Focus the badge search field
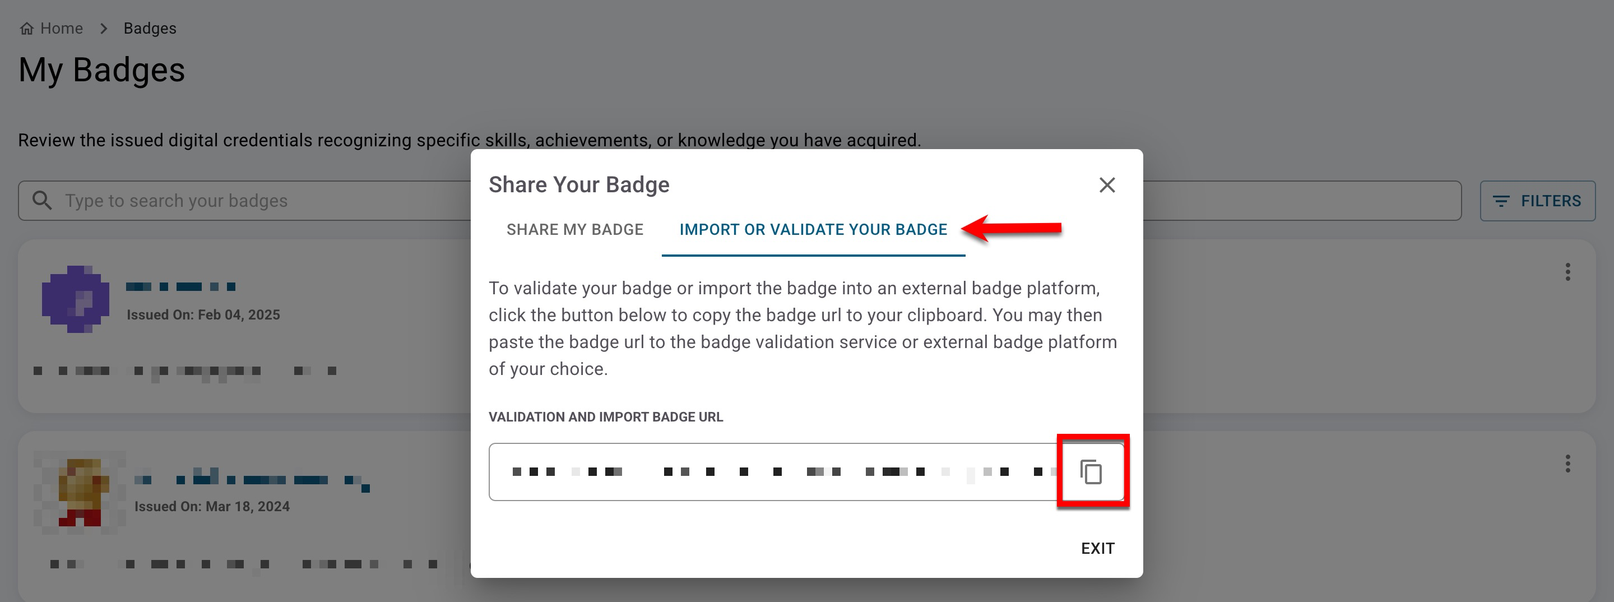1614x602 pixels. (x=251, y=201)
